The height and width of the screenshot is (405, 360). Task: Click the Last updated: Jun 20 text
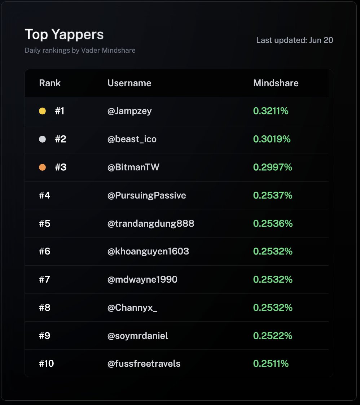(x=294, y=40)
